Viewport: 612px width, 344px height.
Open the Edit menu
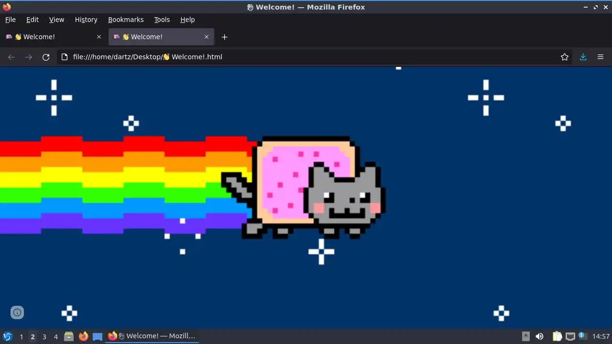click(x=33, y=20)
